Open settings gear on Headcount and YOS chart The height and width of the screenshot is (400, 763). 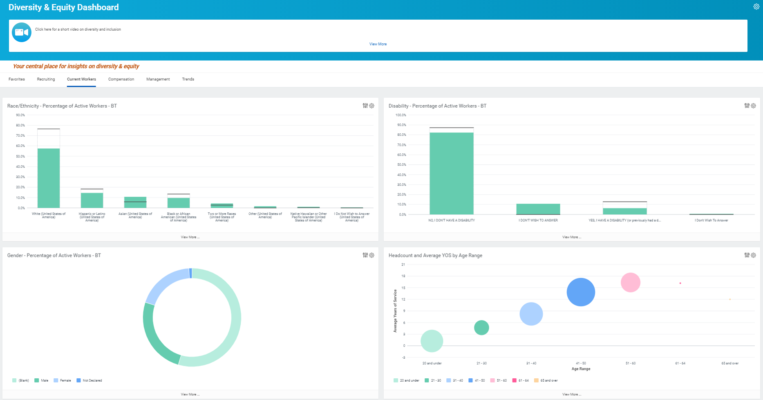point(754,255)
